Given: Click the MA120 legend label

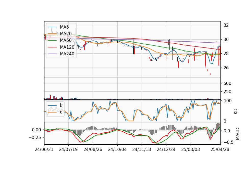Looking at the screenshot, I should (67, 47).
